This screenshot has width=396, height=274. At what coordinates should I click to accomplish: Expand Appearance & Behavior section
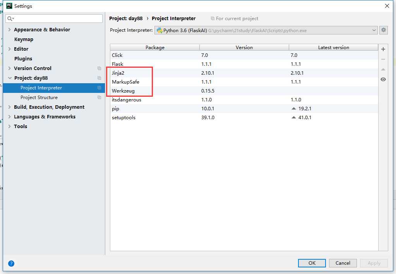tap(9, 29)
